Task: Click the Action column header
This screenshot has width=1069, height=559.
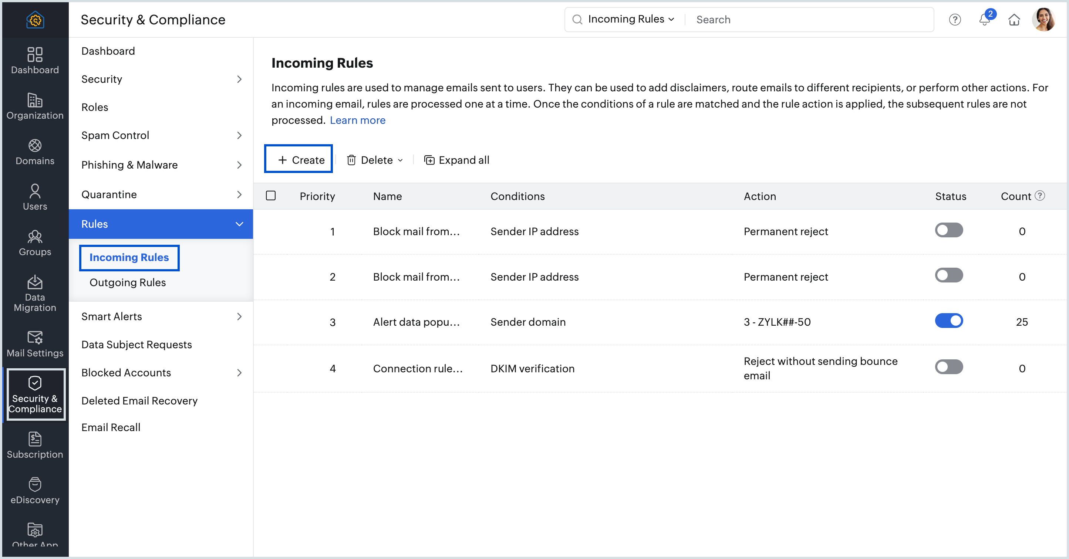Action: click(x=759, y=196)
